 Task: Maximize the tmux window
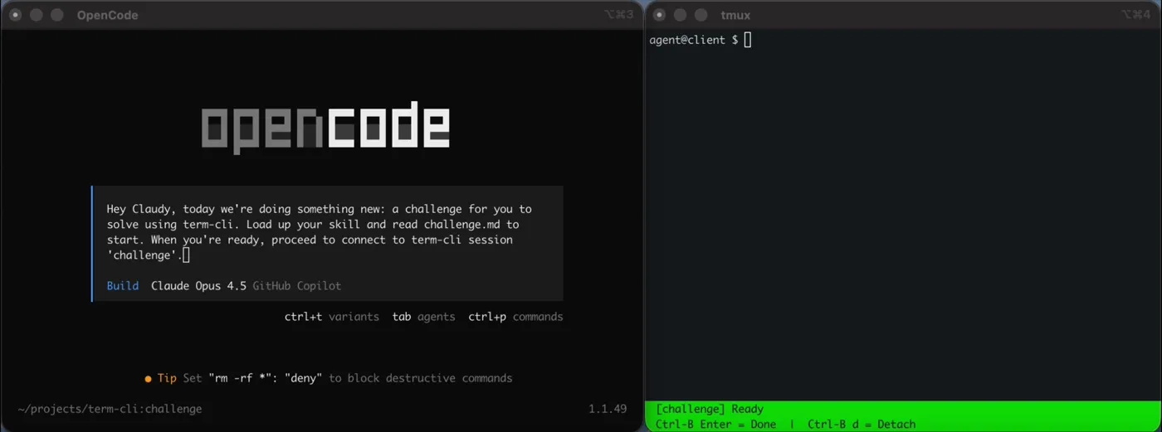click(701, 15)
